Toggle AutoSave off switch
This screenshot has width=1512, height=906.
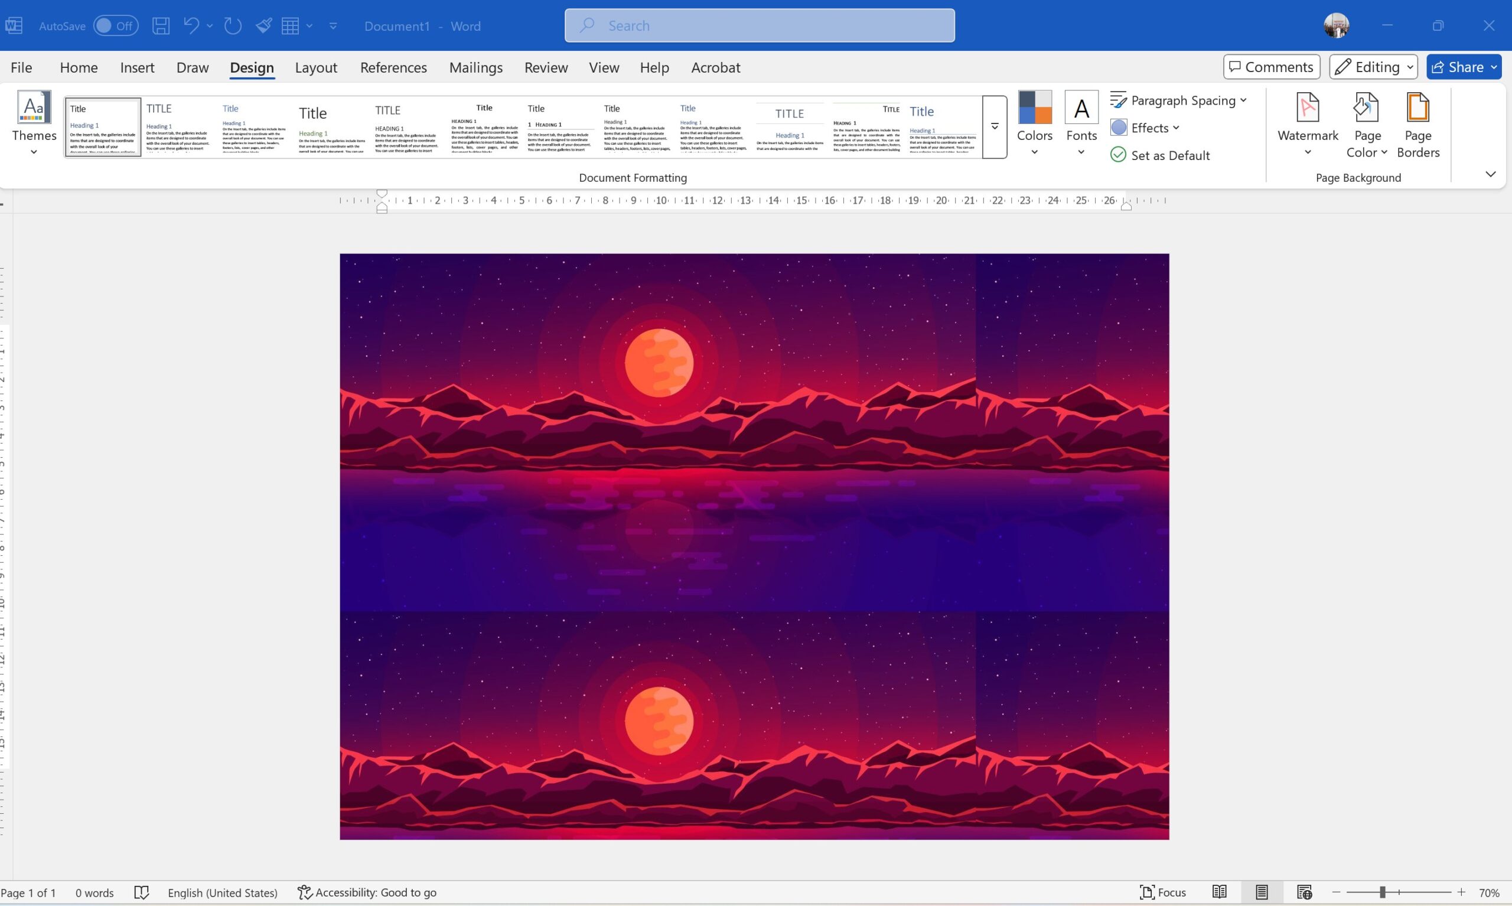click(x=115, y=25)
